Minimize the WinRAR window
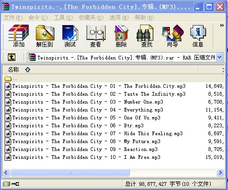The image size is (228, 190). [198, 7]
